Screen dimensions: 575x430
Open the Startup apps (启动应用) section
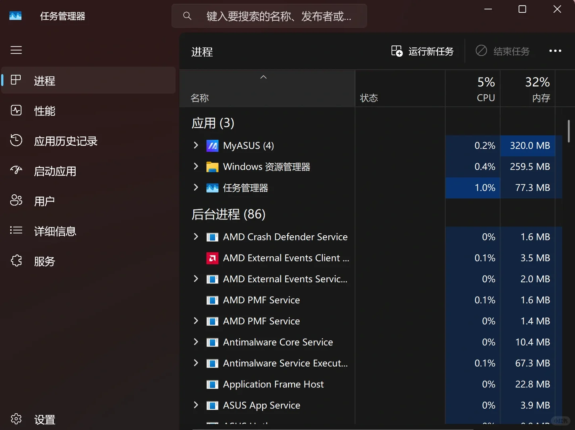55,171
